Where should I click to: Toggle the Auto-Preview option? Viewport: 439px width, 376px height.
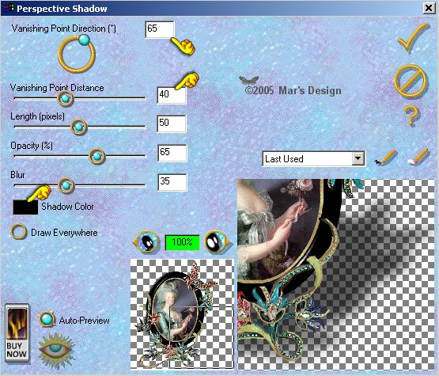coord(47,319)
